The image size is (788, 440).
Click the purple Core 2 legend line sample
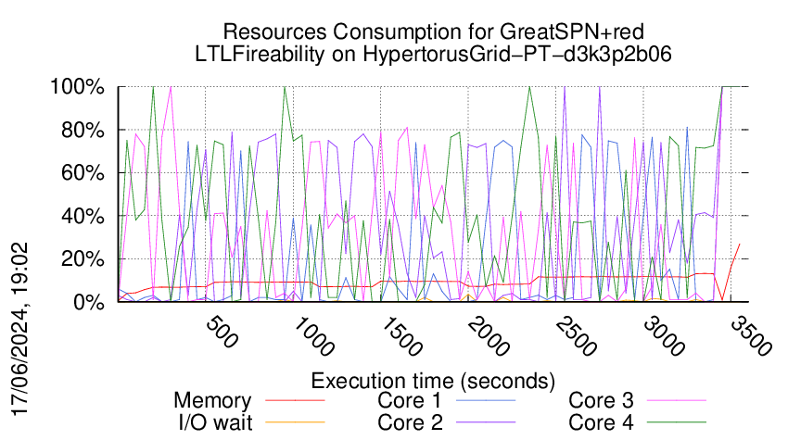486,422
